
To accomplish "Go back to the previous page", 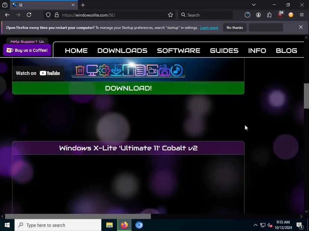I will click(7, 15).
